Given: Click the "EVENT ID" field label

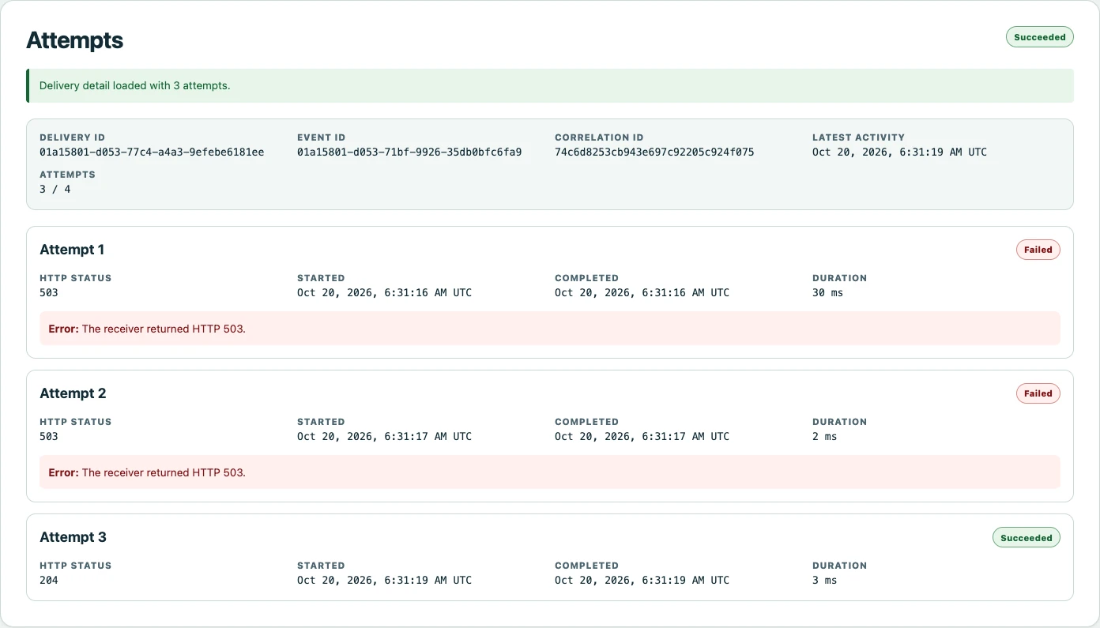Looking at the screenshot, I should coord(321,137).
